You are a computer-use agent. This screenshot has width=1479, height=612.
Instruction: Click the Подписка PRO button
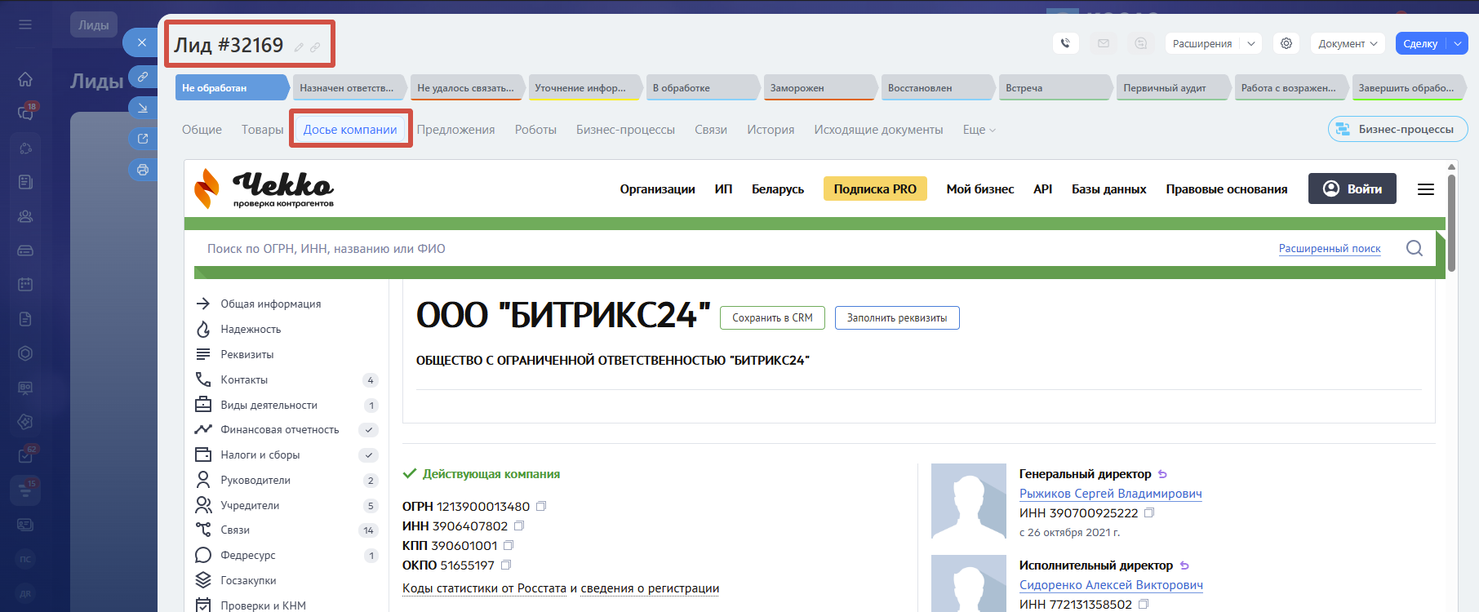875,188
